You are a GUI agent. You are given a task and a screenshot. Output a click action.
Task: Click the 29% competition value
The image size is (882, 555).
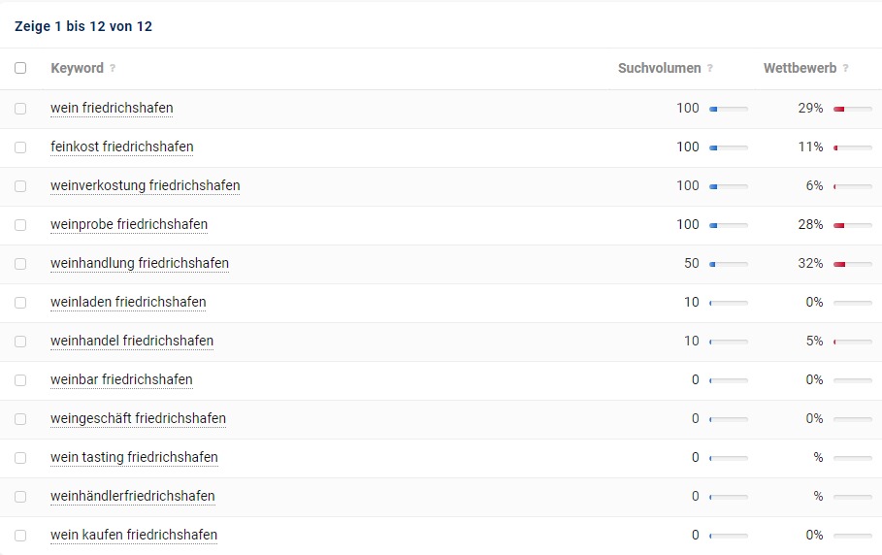pyautogui.click(x=810, y=108)
